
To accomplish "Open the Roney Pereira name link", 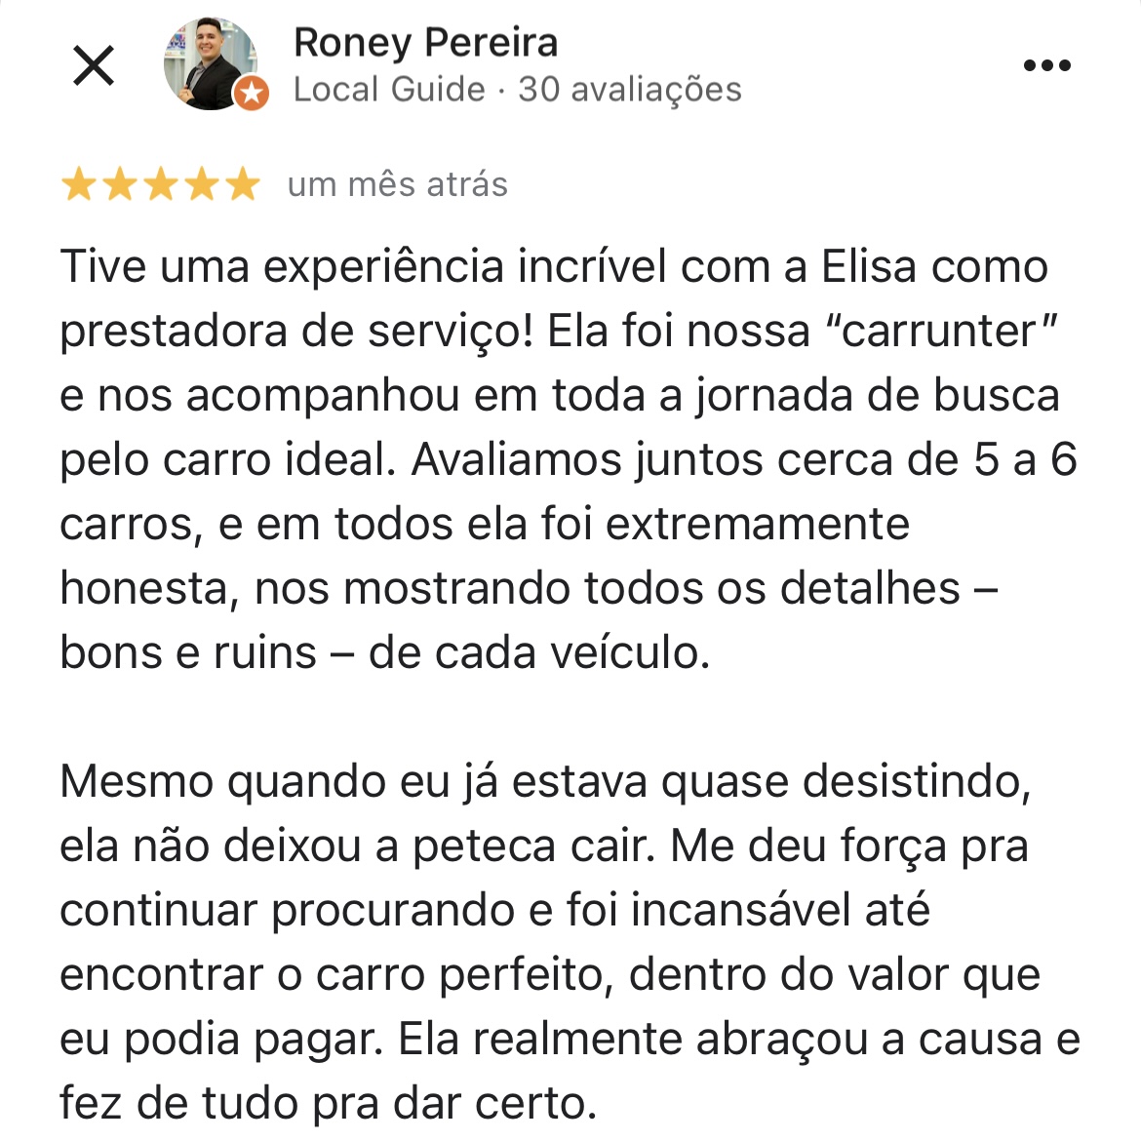I will [x=426, y=42].
